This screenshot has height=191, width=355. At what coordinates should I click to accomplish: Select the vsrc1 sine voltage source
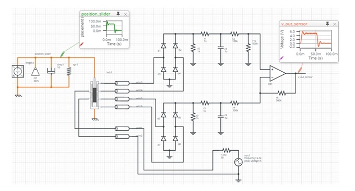click(x=238, y=162)
